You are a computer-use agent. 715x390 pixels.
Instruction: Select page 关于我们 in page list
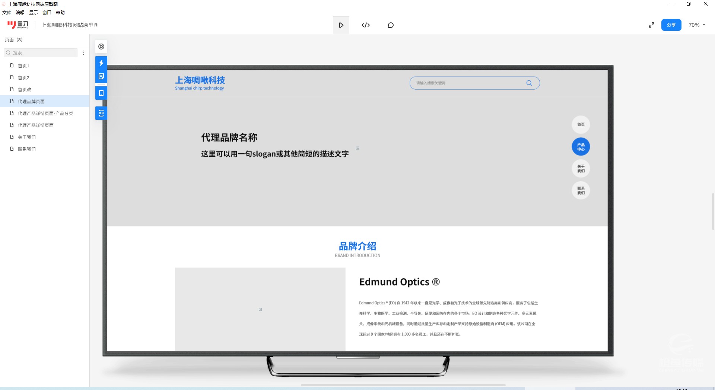tap(45, 137)
